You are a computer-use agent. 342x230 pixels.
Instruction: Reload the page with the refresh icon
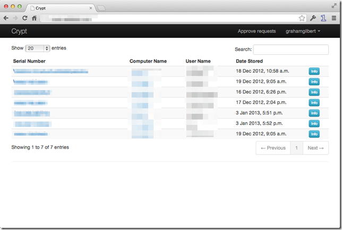(24, 18)
